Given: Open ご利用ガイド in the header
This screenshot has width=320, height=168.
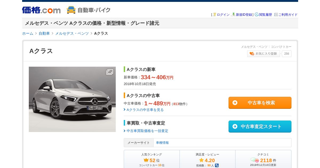Looking at the screenshot, I should 288,15.
